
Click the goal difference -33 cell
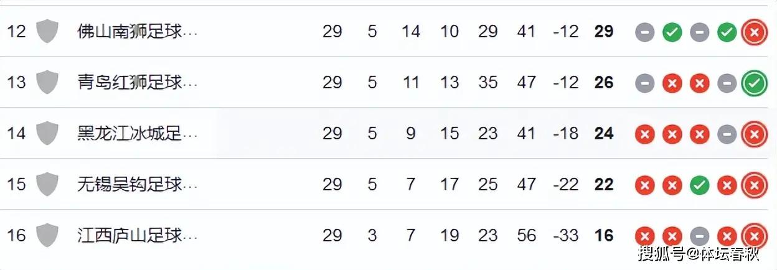click(x=566, y=235)
